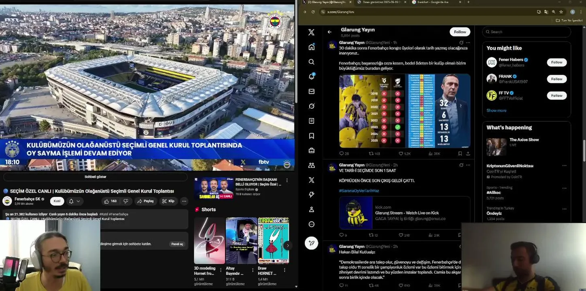586x291 pixels.
Task: Open a new browser tab
Action: click(x=468, y=2)
